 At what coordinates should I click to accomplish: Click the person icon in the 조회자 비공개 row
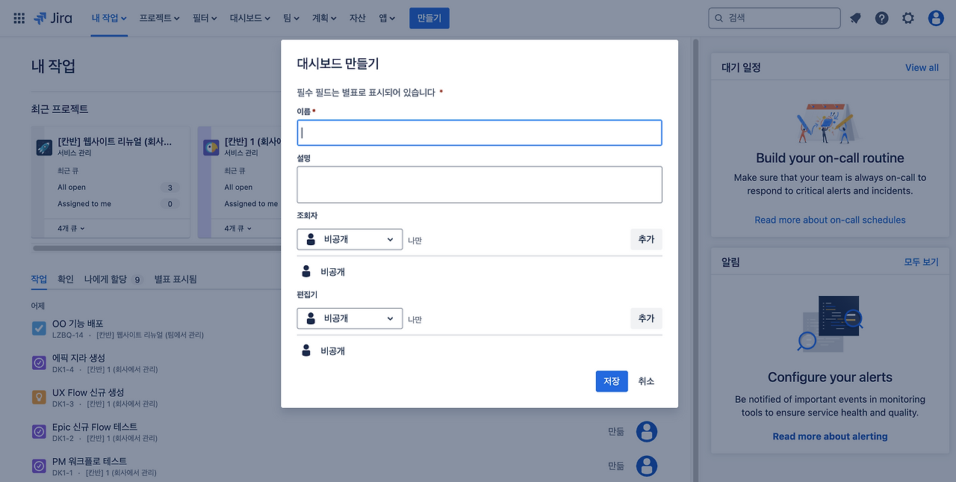click(x=306, y=271)
